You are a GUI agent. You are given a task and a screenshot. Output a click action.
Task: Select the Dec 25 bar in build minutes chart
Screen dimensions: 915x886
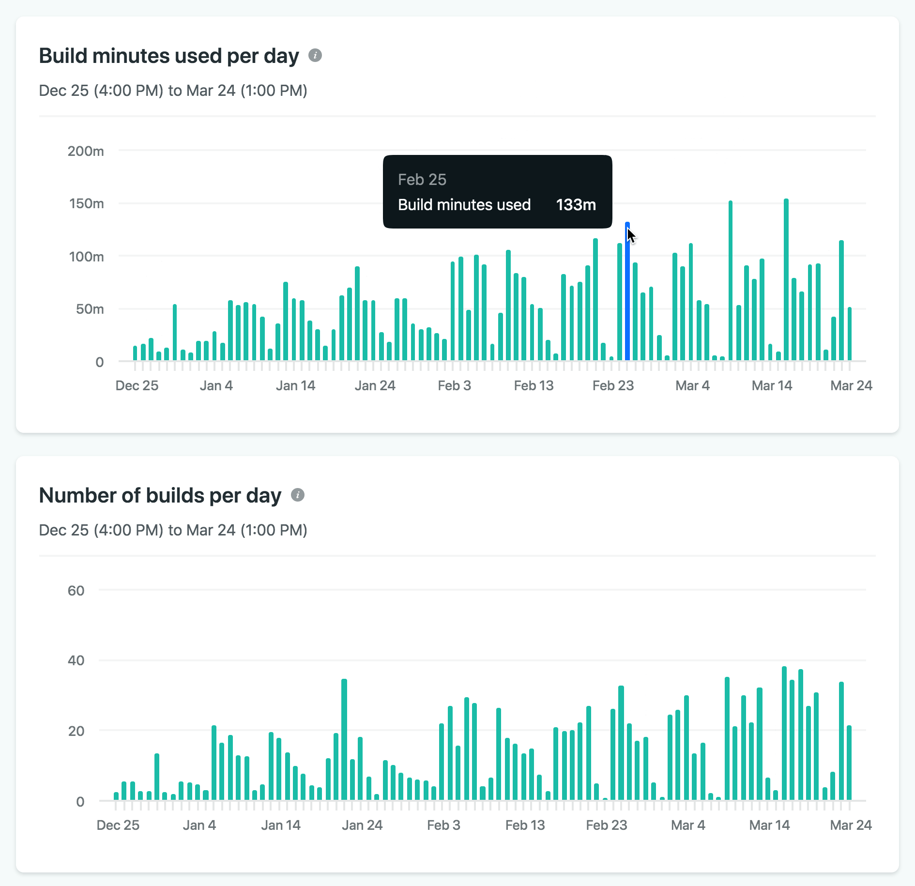click(x=135, y=353)
